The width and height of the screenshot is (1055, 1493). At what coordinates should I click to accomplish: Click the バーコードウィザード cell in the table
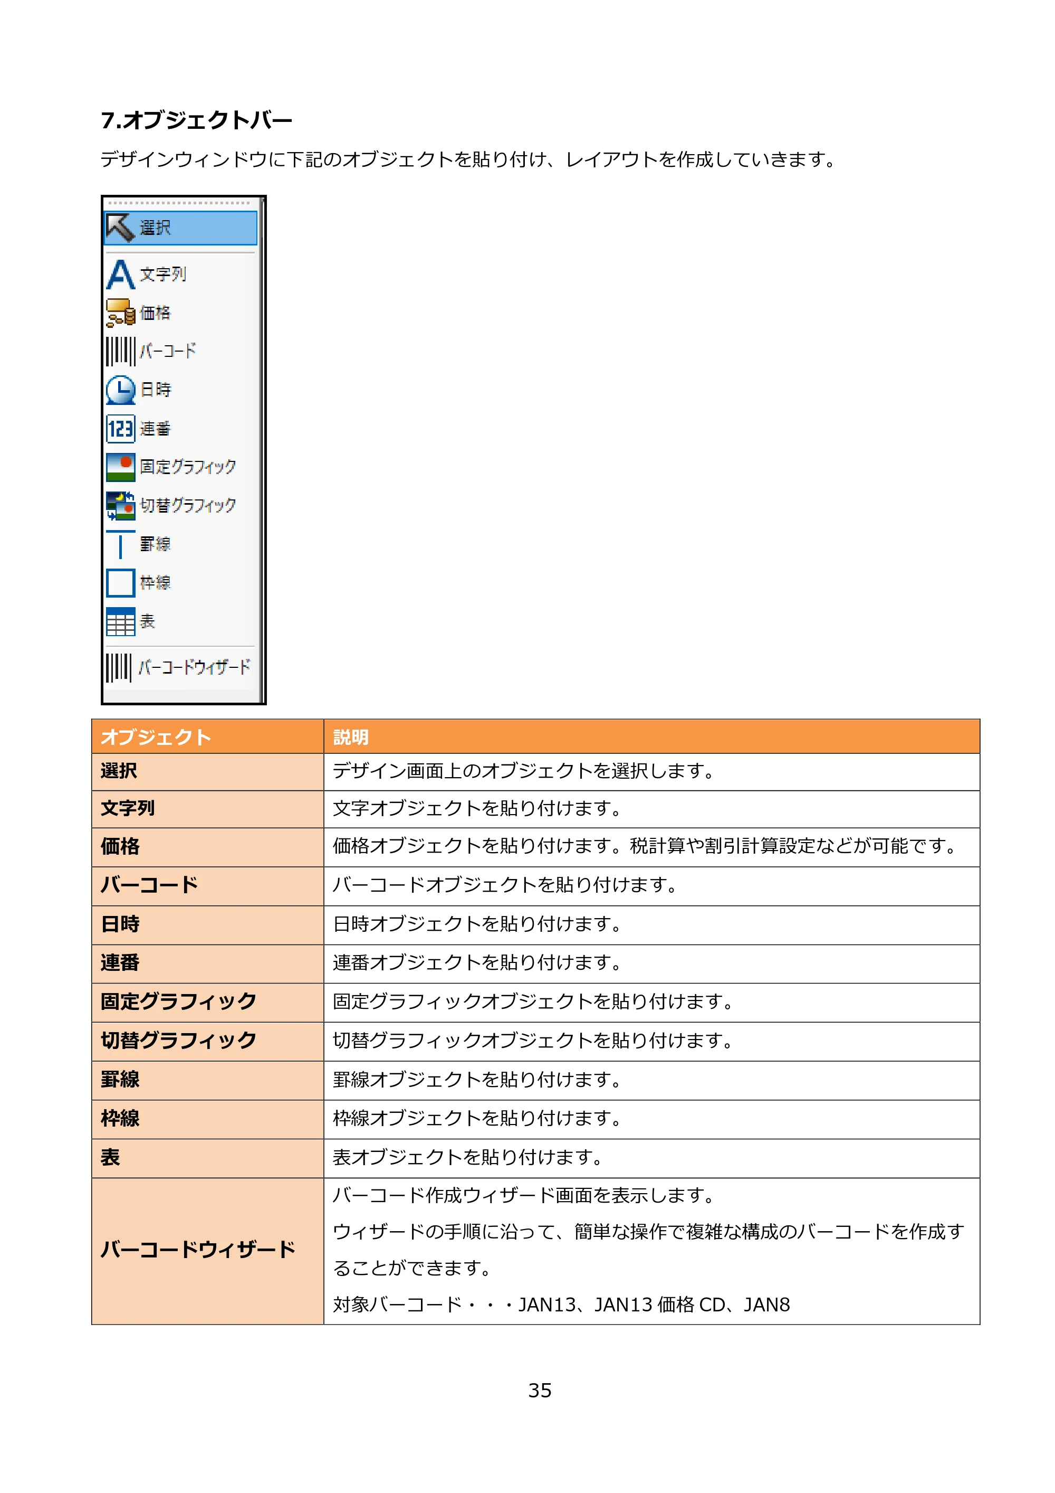tap(208, 1251)
